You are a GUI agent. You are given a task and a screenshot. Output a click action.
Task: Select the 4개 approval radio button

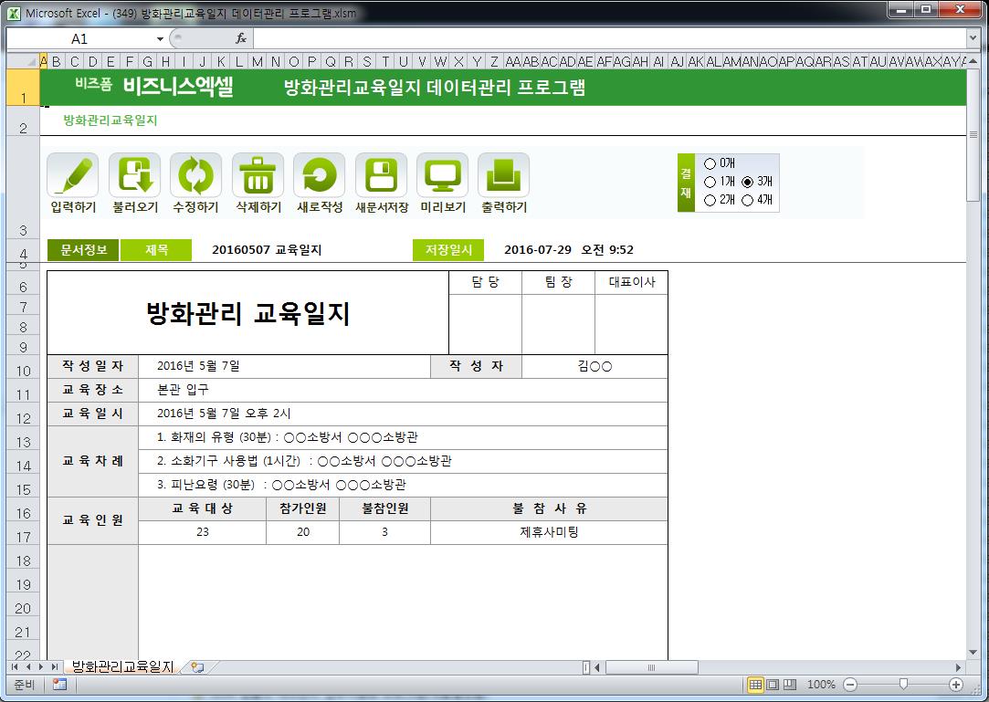point(748,200)
